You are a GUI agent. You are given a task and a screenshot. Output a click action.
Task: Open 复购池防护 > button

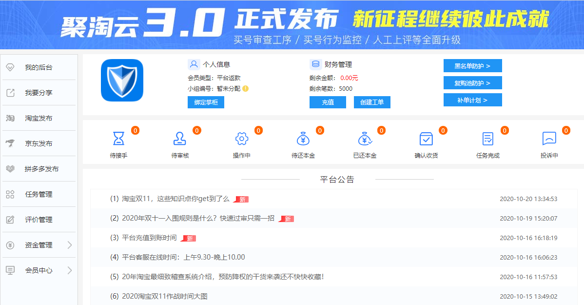(473, 83)
